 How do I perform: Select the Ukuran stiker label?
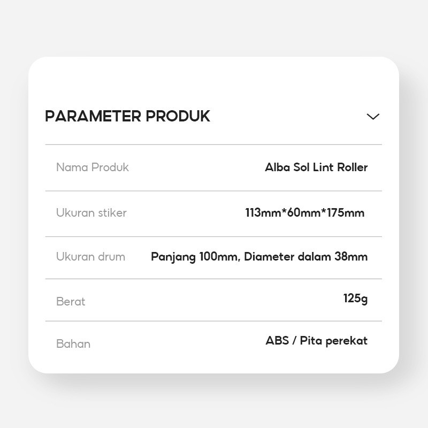point(91,213)
